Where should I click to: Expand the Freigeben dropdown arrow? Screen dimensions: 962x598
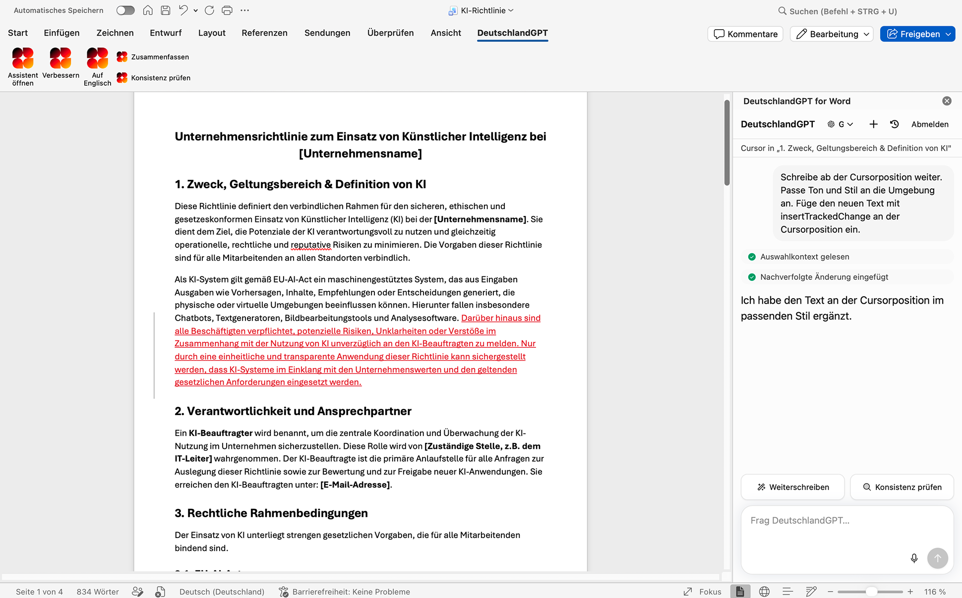[x=948, y=34]
